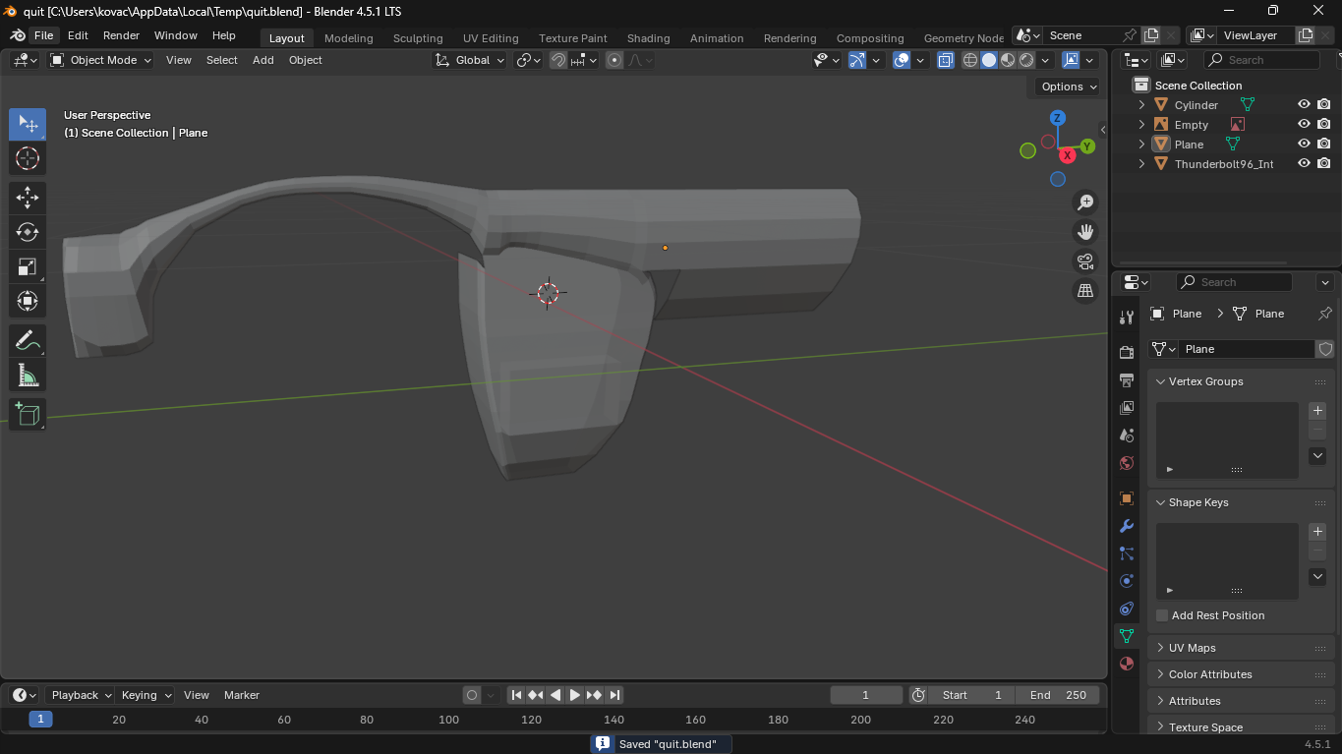Open the Object properties tab

click(1127, 498)
